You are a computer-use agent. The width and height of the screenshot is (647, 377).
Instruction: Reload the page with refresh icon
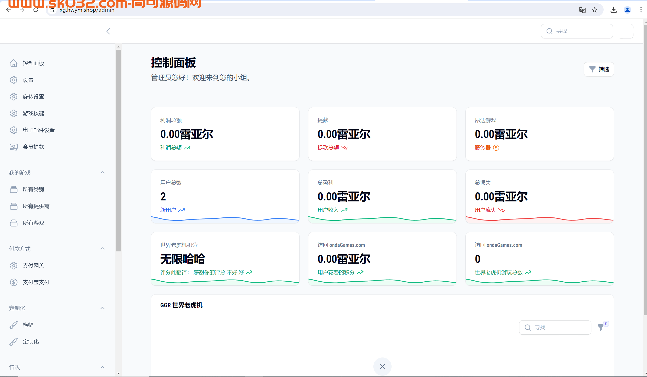[x=36, y=10]
